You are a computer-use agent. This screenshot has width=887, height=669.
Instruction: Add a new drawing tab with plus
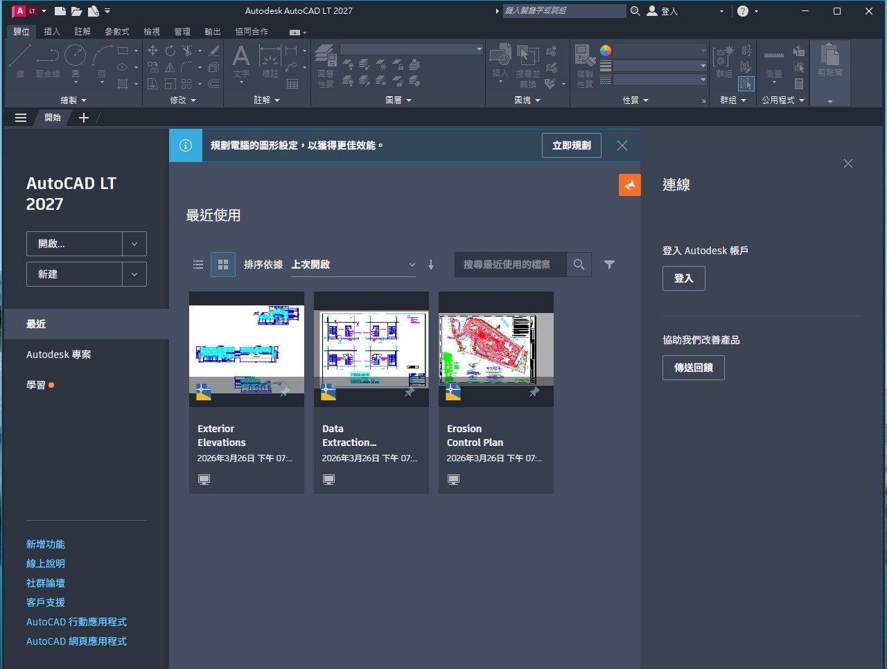84,118
